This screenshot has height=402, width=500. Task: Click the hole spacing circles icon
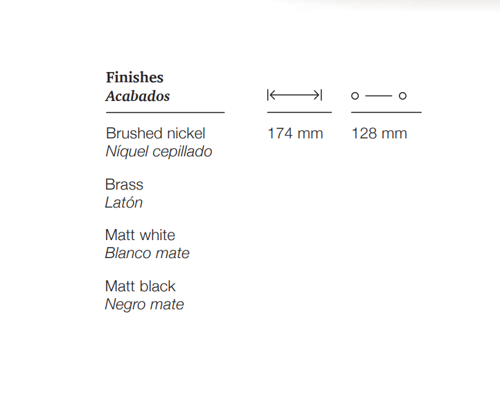pos(379,95)
